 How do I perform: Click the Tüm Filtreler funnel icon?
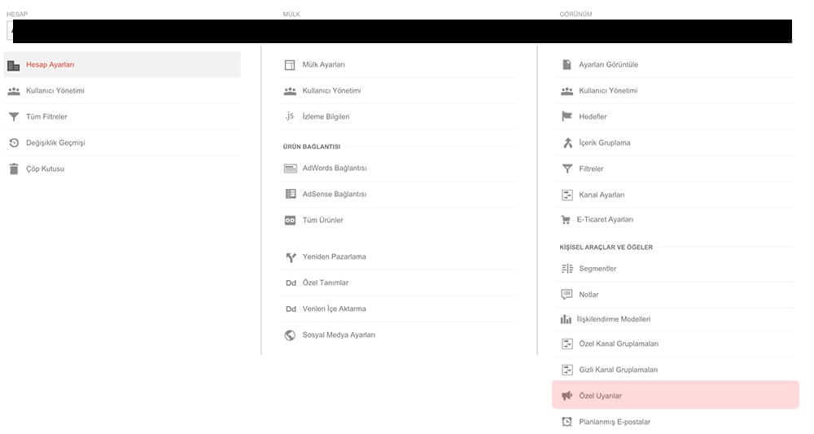point(13,117)
